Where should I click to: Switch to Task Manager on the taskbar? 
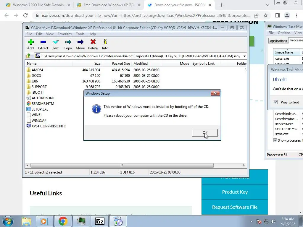(81, 221)
